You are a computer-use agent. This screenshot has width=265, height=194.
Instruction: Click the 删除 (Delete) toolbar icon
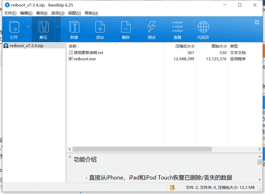[x=126, y=27]
